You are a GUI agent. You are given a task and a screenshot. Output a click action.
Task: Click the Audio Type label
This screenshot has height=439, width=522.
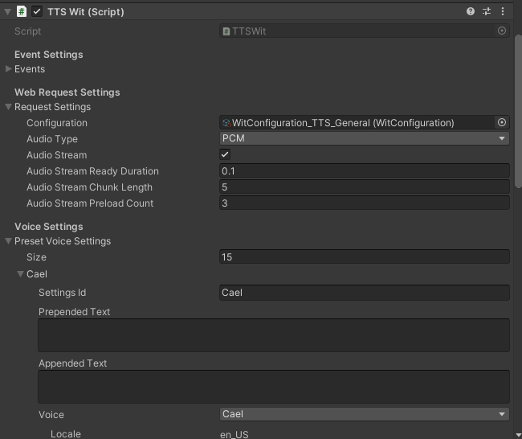tap(52, 139)
